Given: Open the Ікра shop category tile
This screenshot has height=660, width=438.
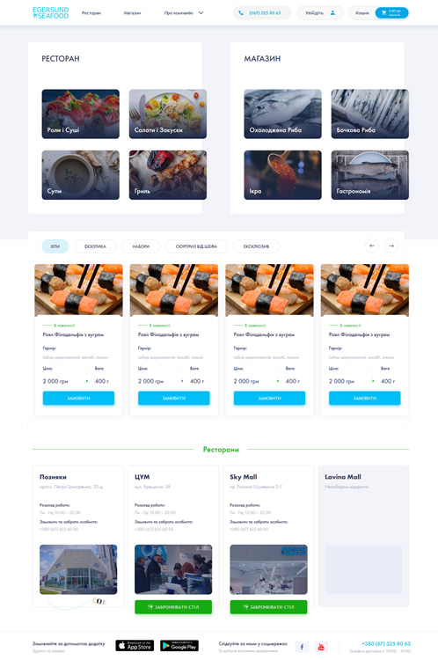Looking at the screenshot, I should click(282, 175).
